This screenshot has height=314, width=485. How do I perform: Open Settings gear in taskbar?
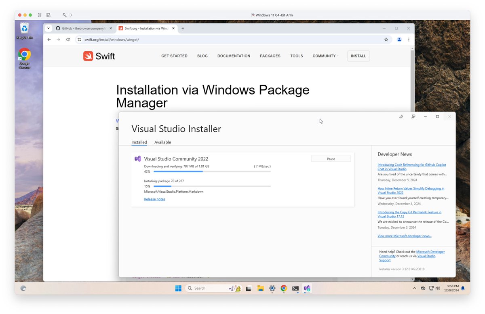coord(272,288)
